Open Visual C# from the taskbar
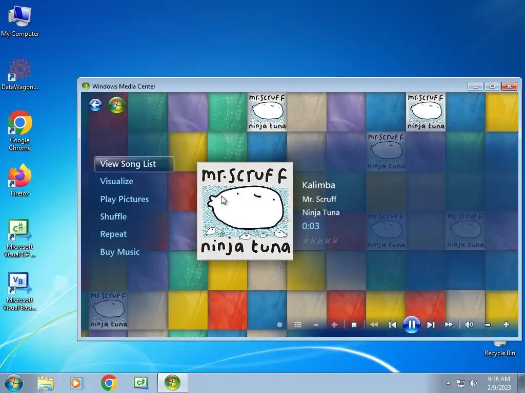Image resolution: width=525 pixels, height=393 pixels. coord(141,383)
